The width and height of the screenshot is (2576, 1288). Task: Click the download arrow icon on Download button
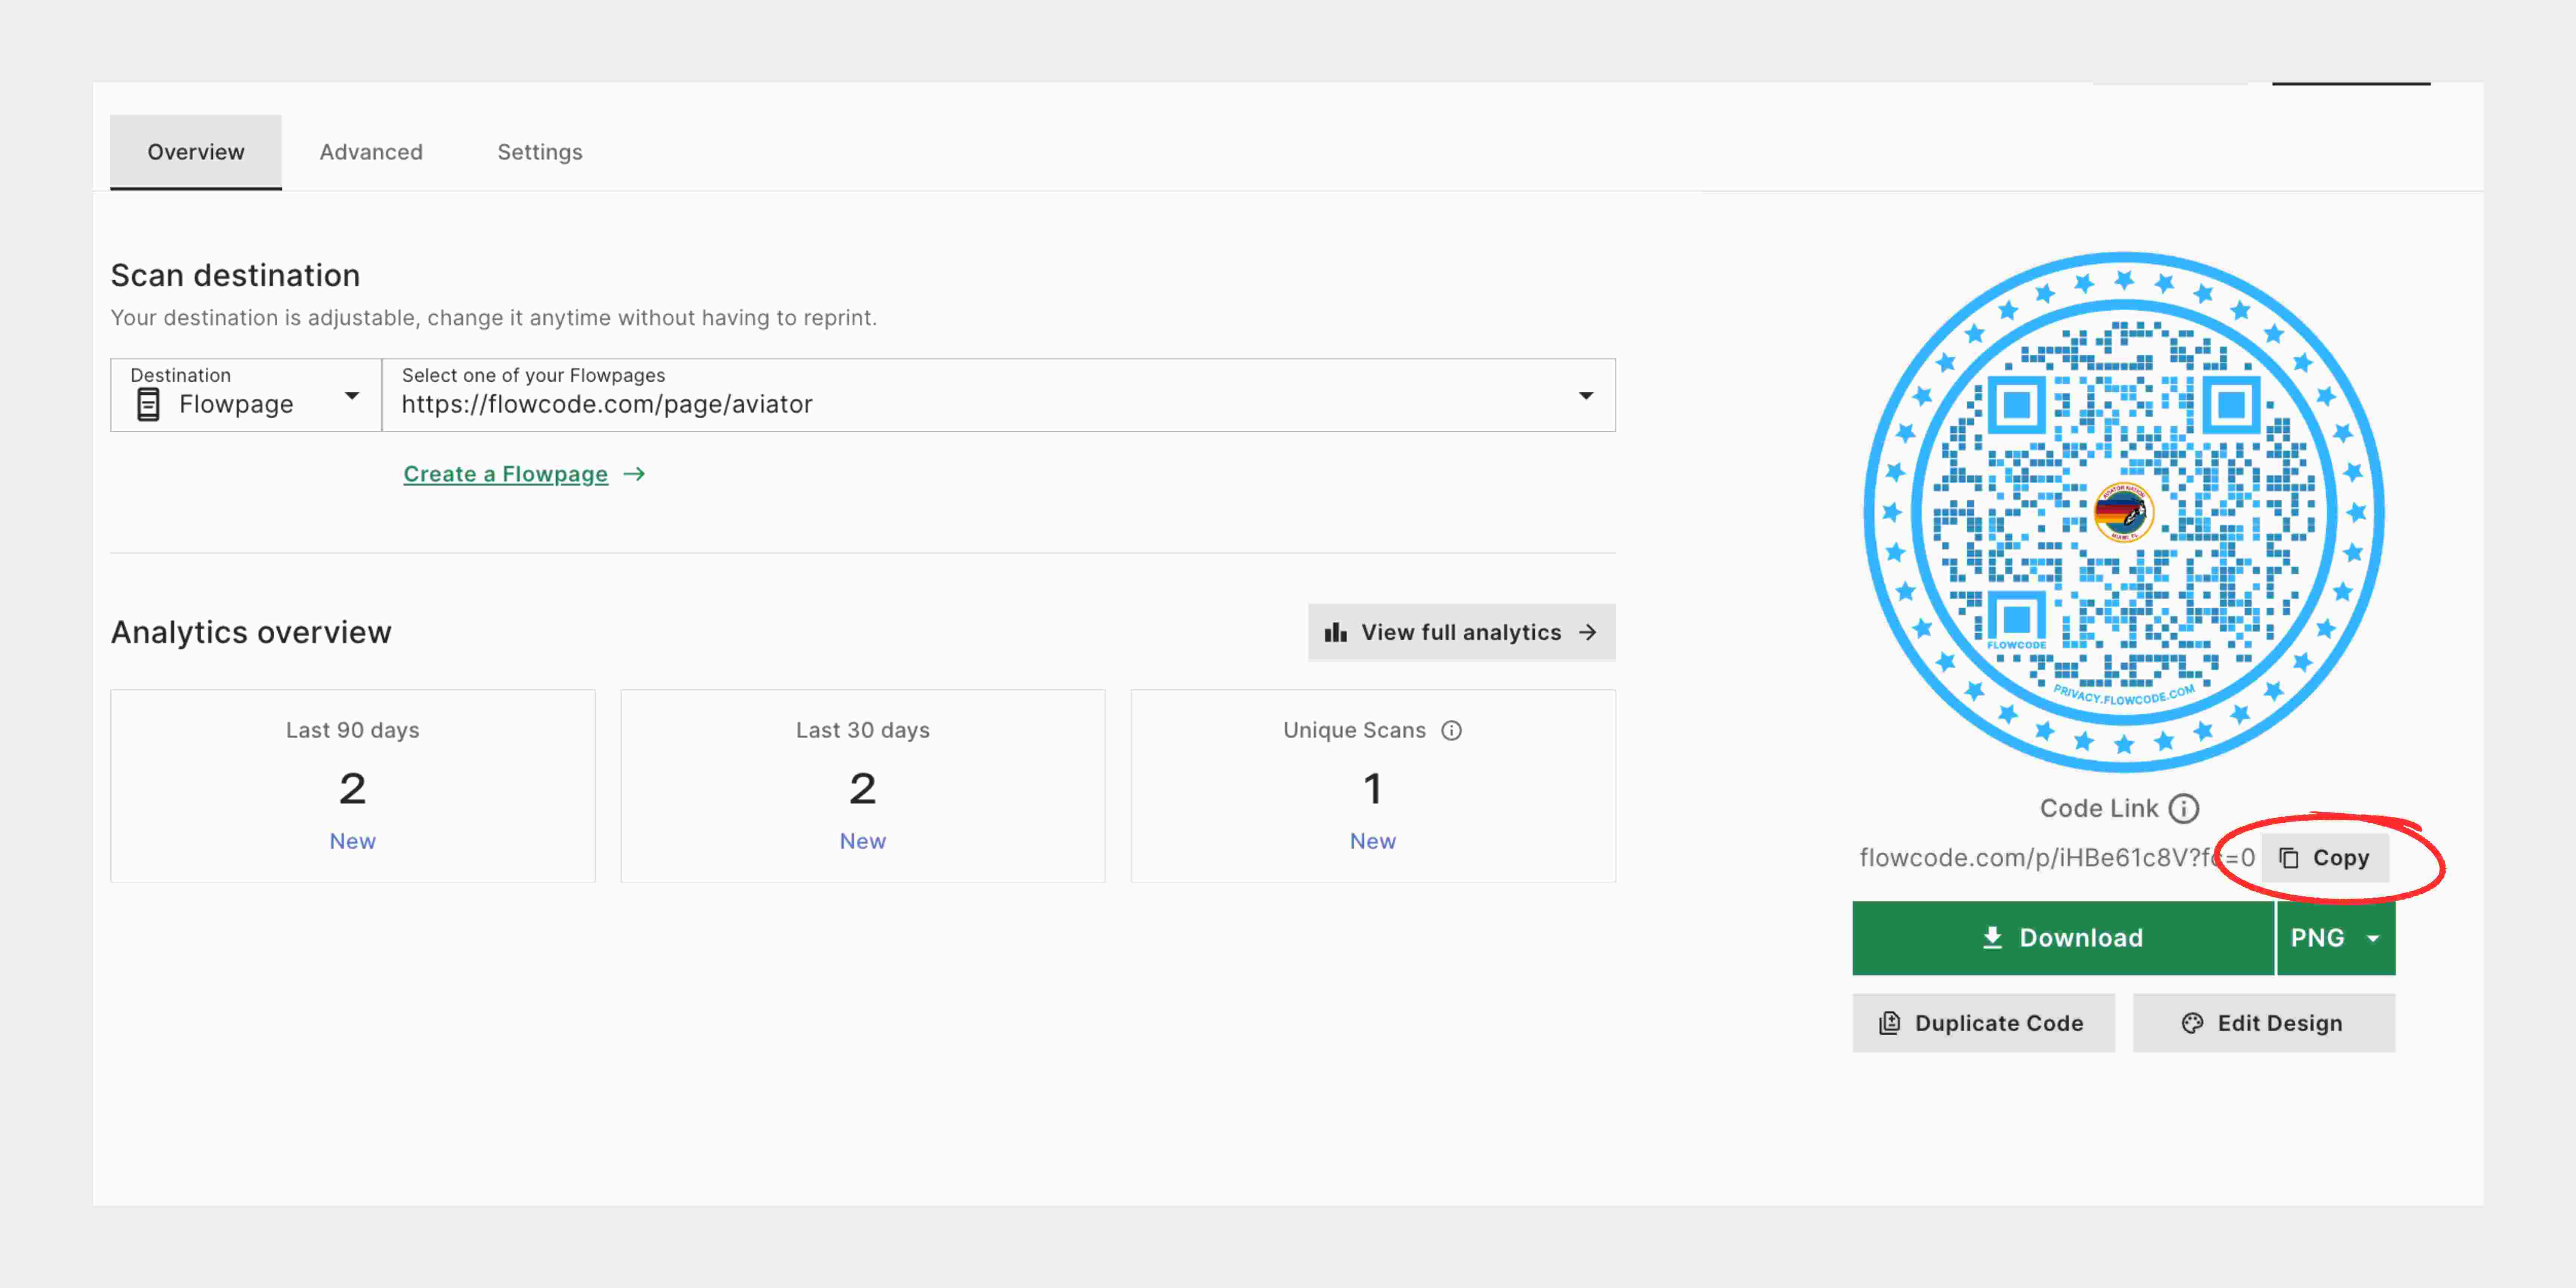coord(1992,938)
